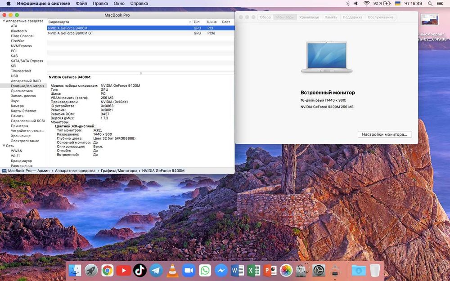
Task: Click Аппаратные средства in the path bar
Action: tap(75, 170)
